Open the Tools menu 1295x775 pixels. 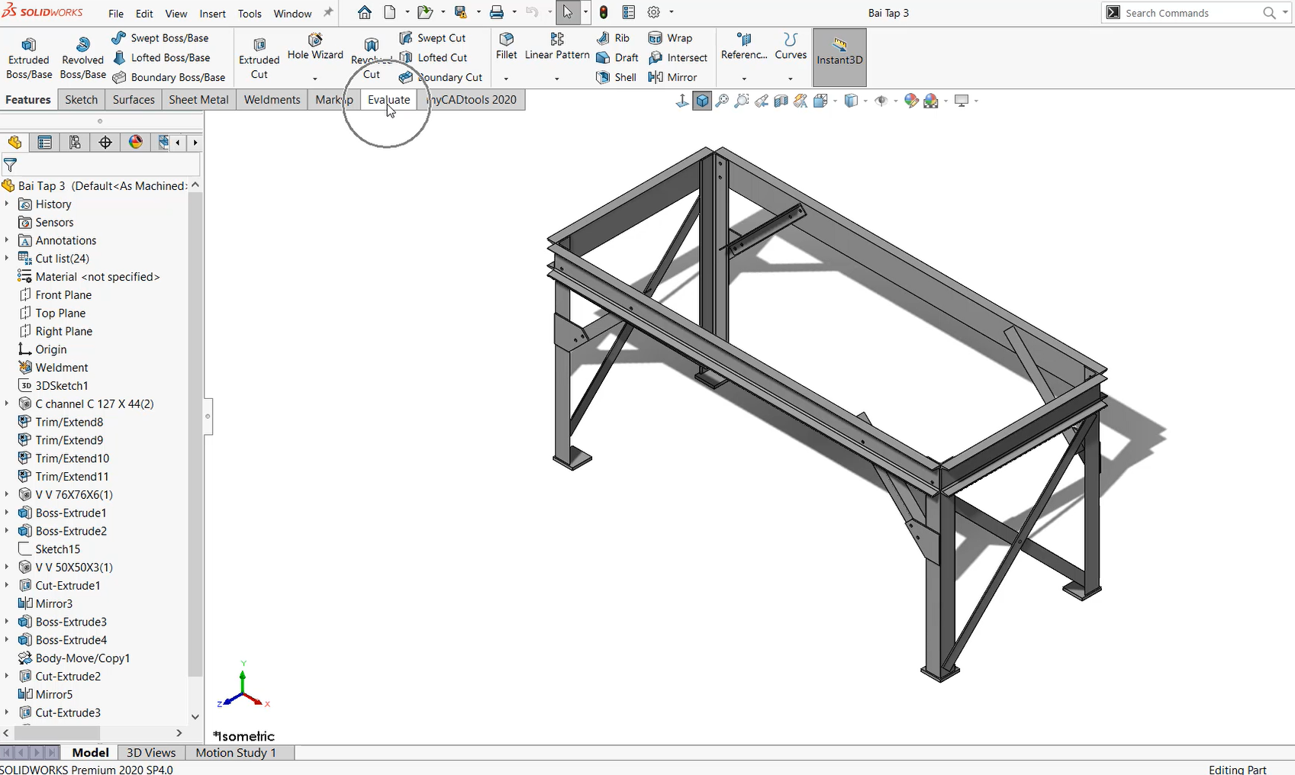coord(250,14)
